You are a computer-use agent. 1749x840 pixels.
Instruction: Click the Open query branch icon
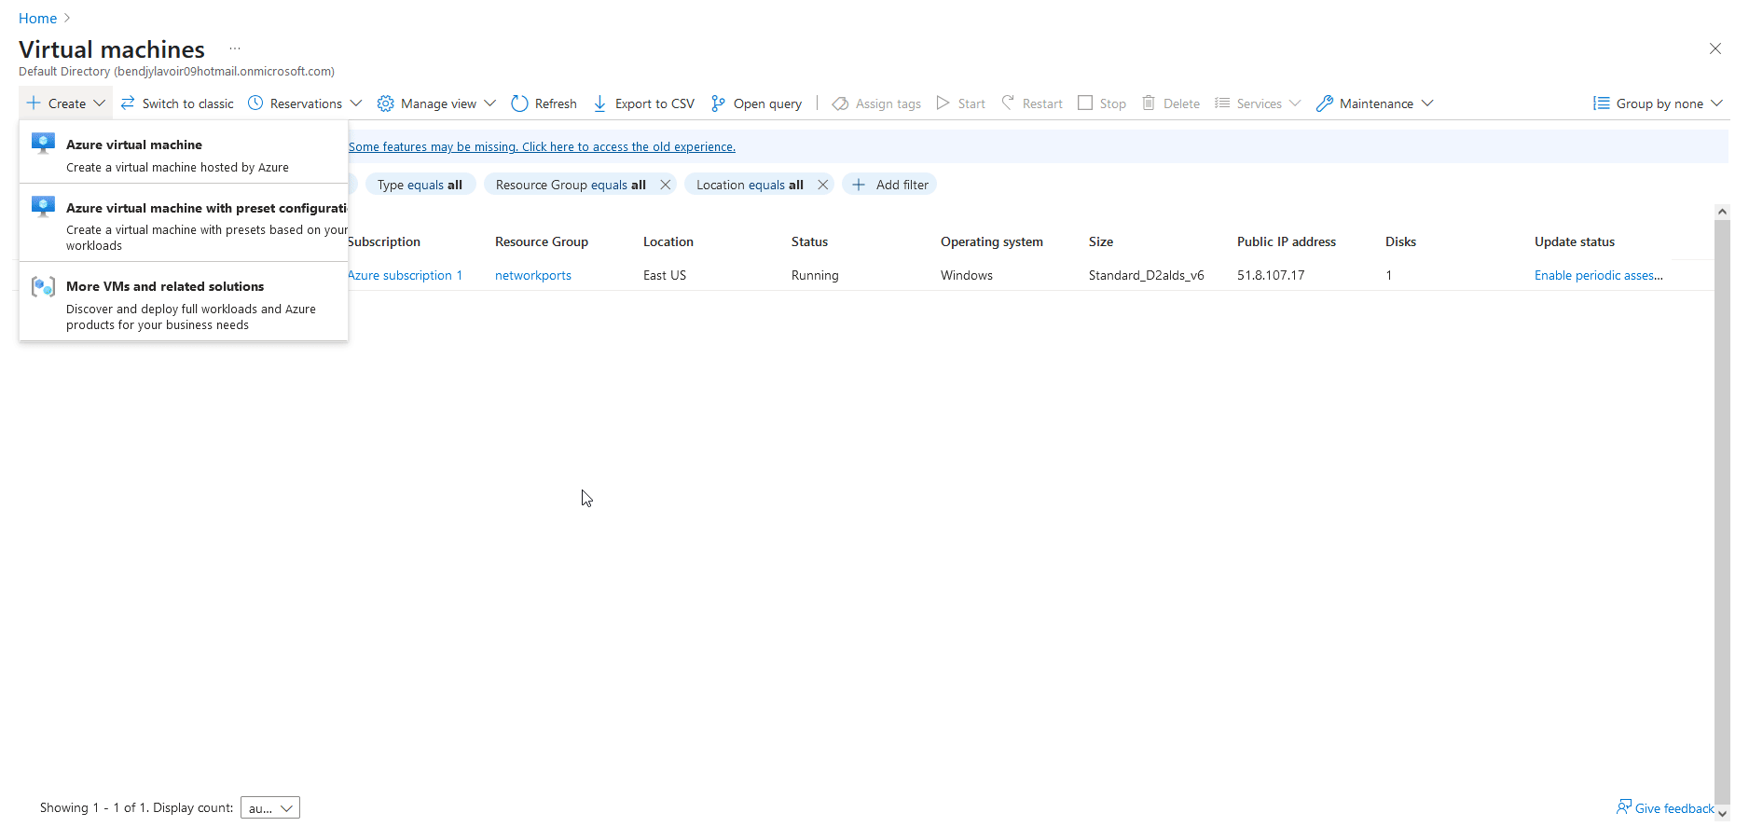[x=718, y=103]
